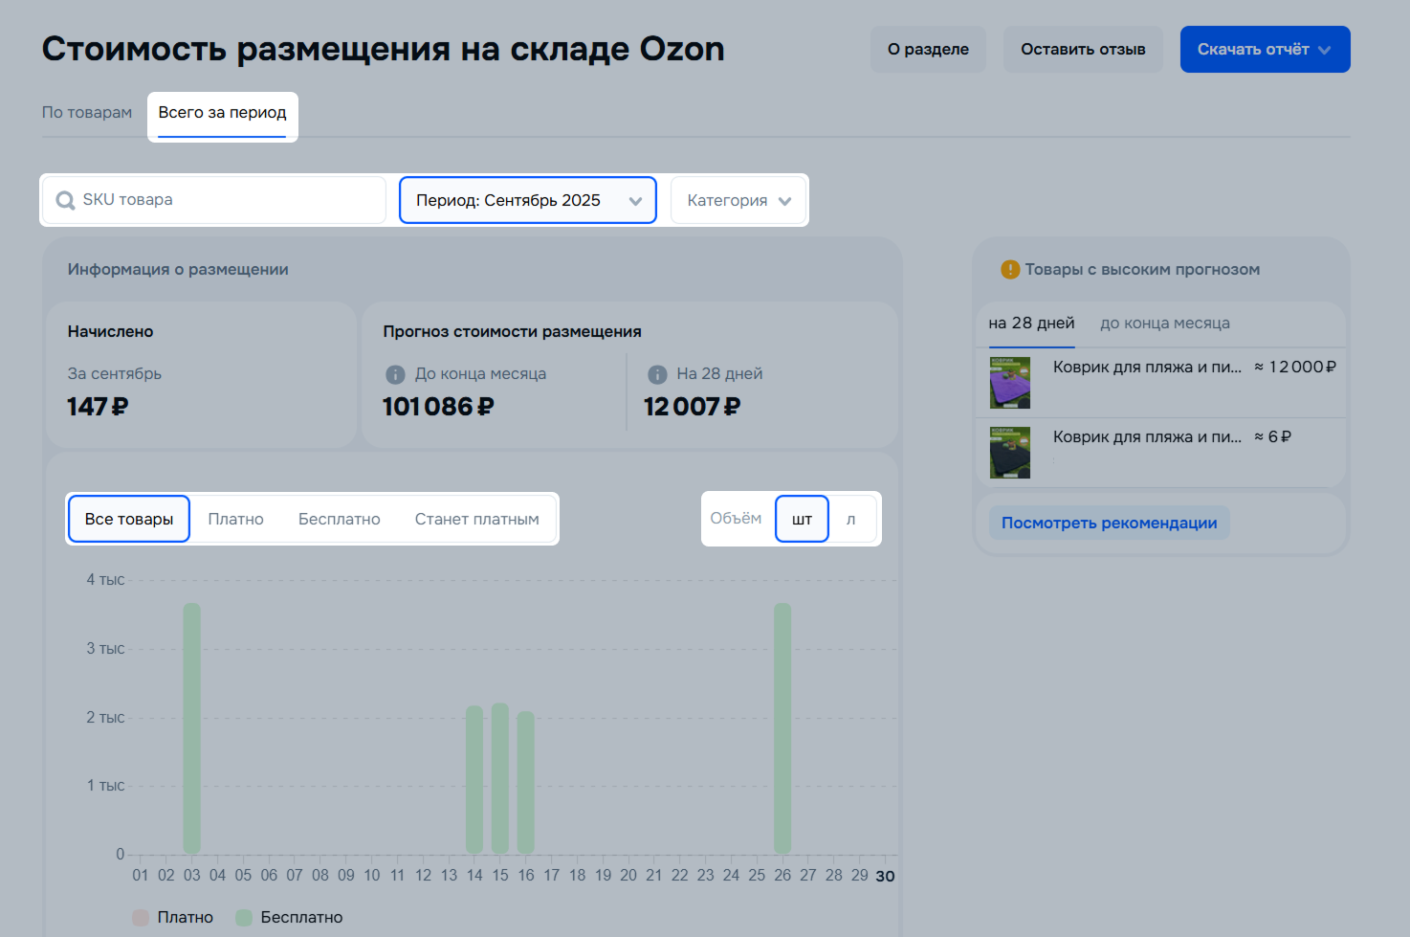This screenshot has height=937, width=1410.
Task: Click the search magnifier icon in SKU field
Action: pos(65,200)
